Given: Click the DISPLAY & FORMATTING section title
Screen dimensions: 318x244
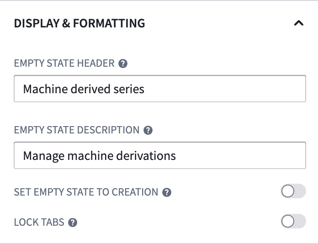Looking at the screenshot, I should point(79,23).
